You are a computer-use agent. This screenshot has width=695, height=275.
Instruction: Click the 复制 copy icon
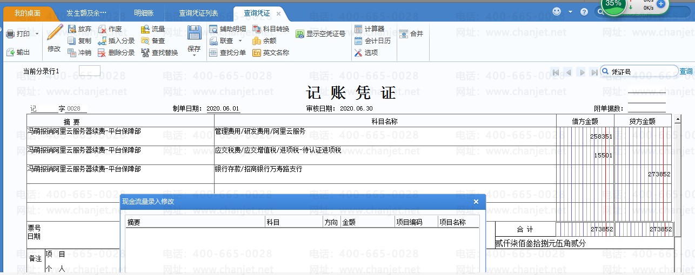pos(72,40)
